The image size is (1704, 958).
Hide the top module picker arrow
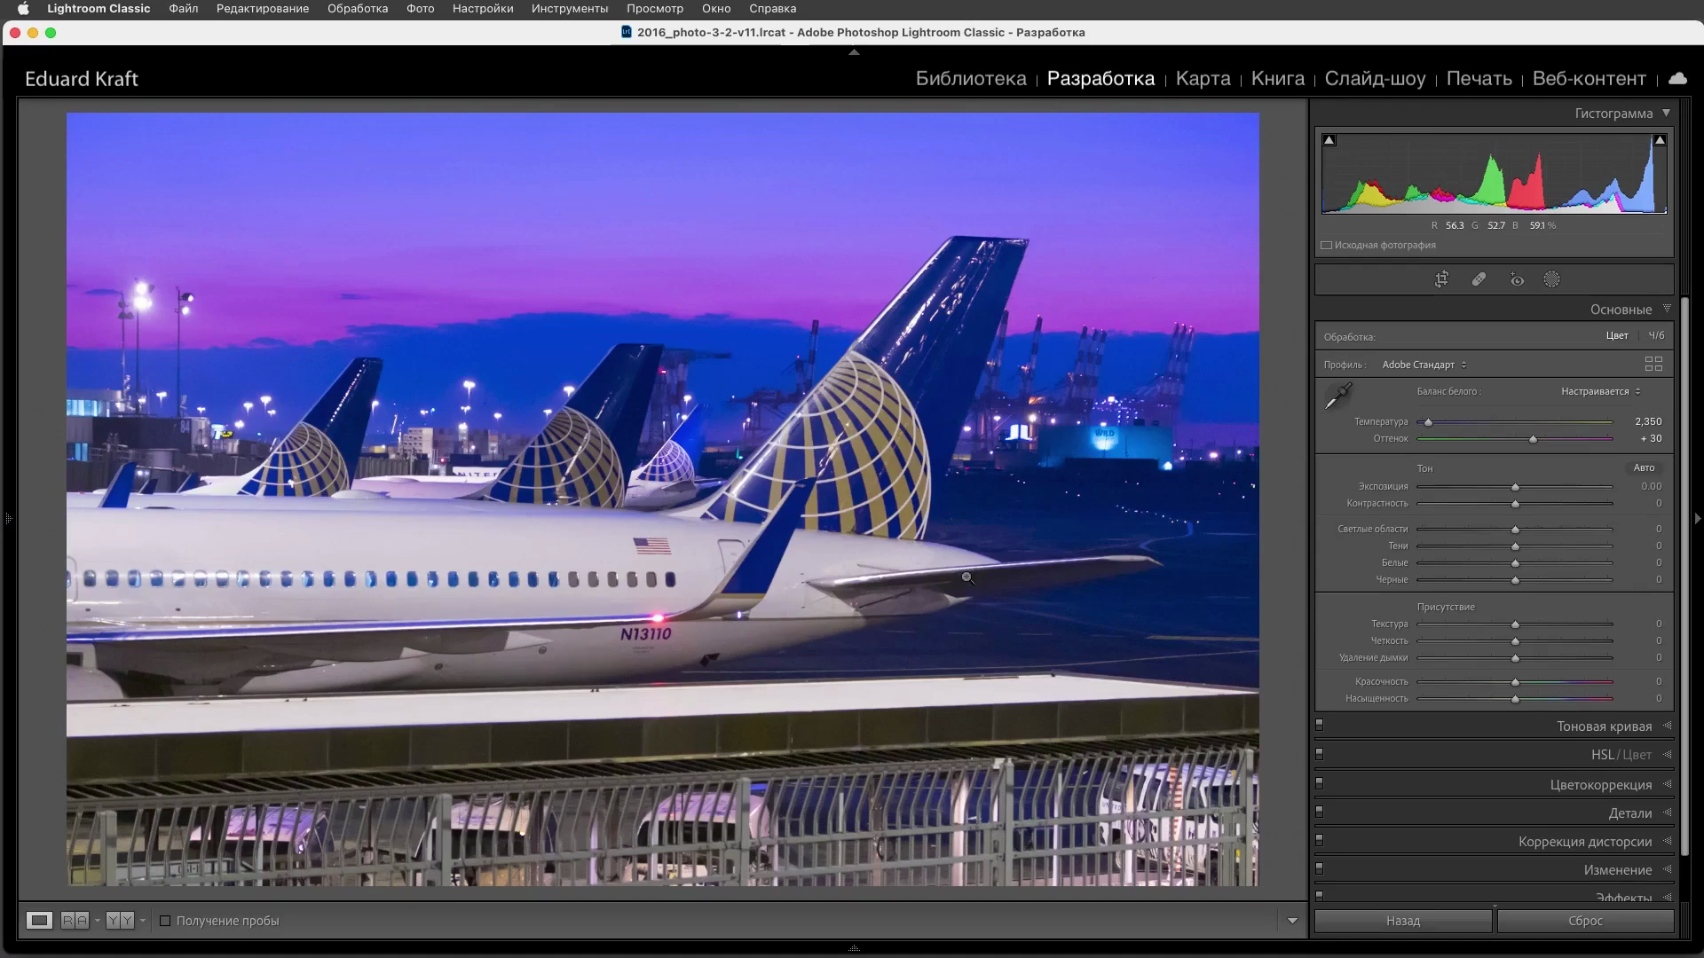tap(854, 52)
